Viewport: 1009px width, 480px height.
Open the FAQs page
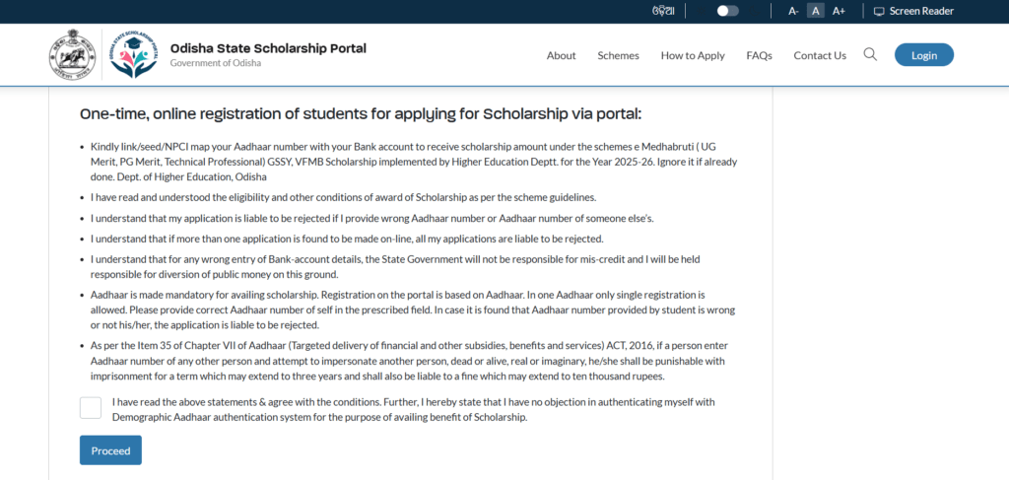click(x=759, y=55)
